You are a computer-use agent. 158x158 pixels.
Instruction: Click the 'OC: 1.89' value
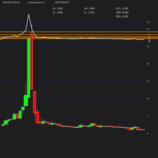(x=122, y=9)
